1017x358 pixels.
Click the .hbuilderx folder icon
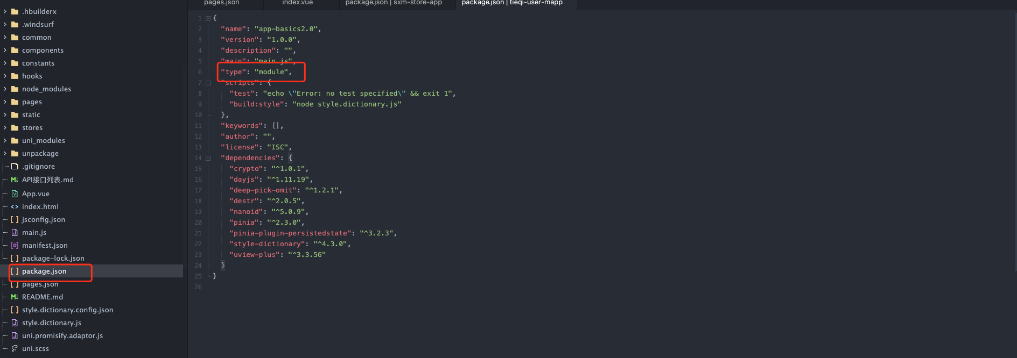pos(15,11)
